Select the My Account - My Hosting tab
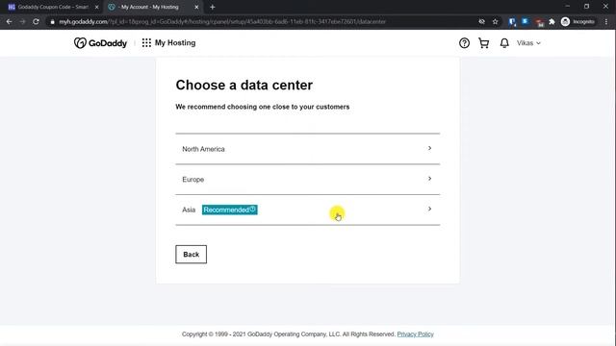Viewport: 616px width, 346px height. tap(149, 7)
